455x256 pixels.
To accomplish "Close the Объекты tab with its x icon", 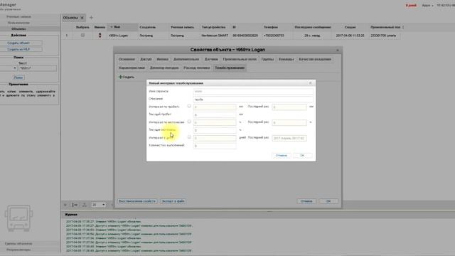I will click(82, 18).
